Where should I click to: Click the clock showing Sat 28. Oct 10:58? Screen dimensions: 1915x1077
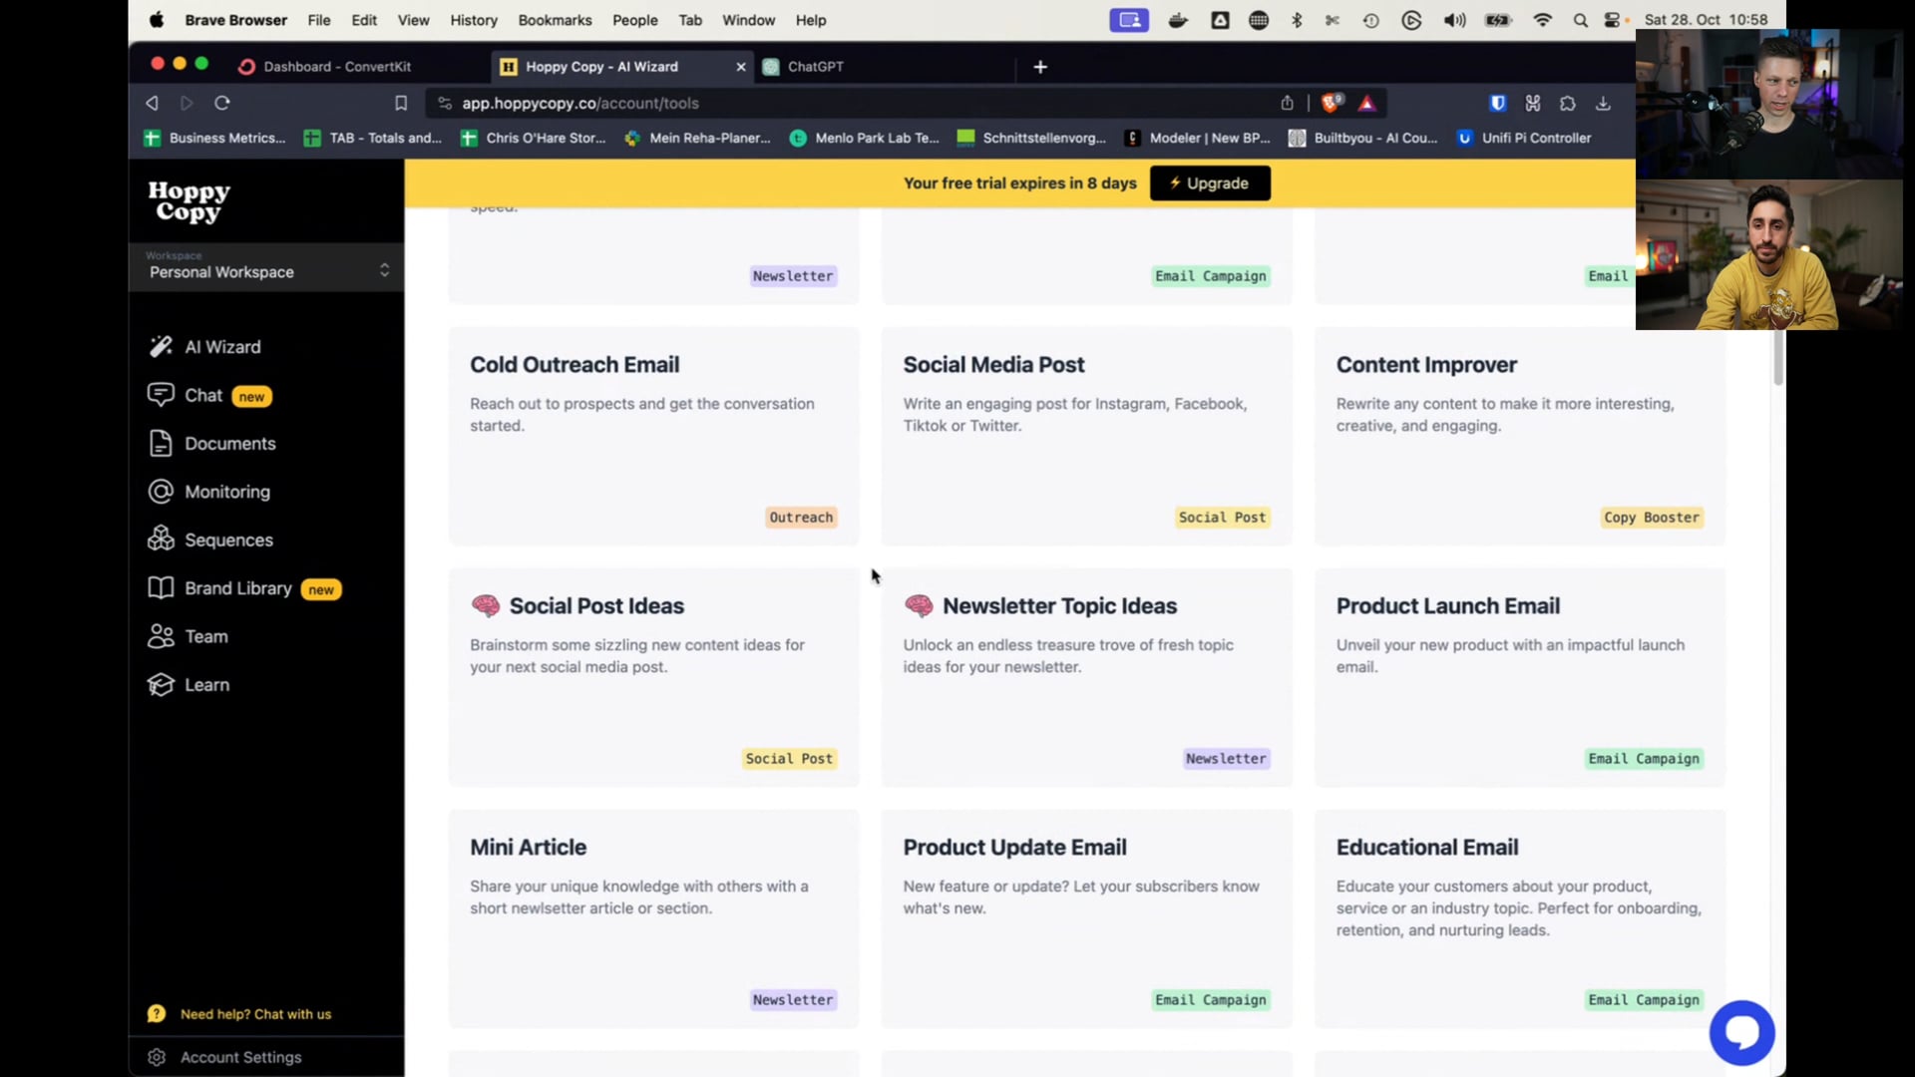point(1706,20)
